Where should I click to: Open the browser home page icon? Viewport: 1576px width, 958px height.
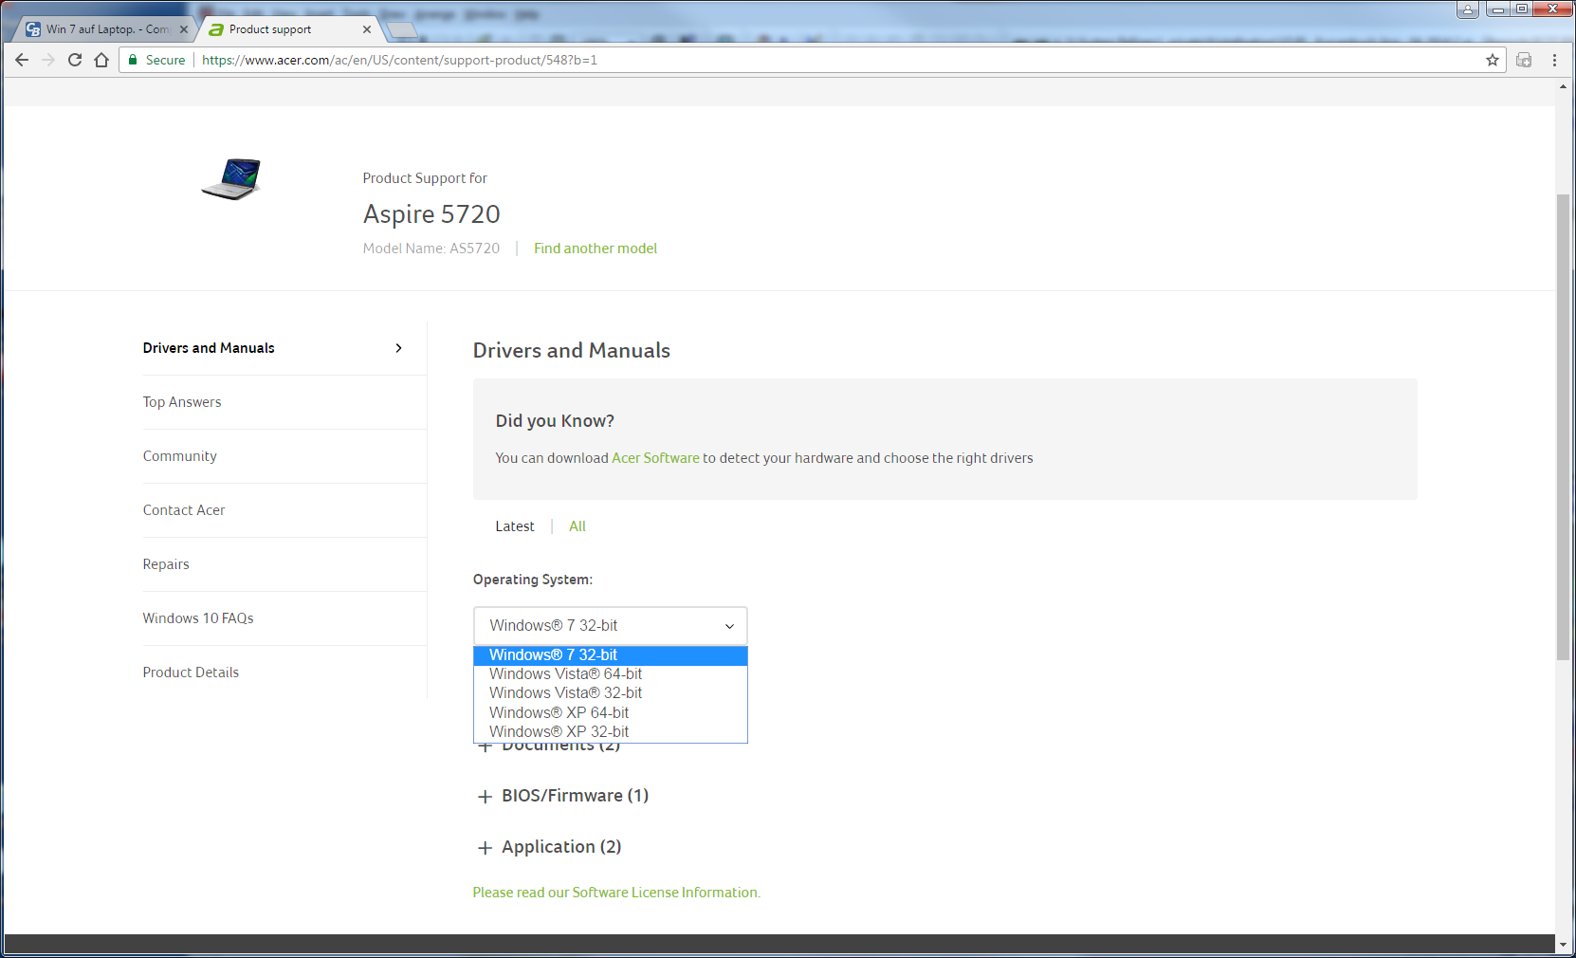[101, 60]
